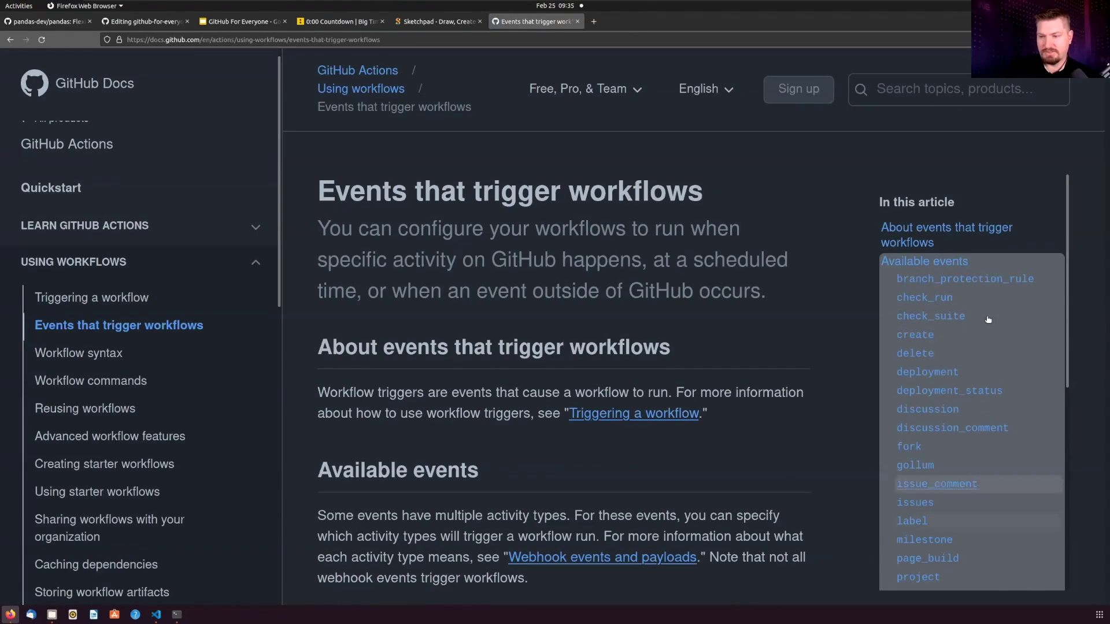This screenshot has width=1110, height=624.
Task: Show applications grid icon
Action: 1099,615
